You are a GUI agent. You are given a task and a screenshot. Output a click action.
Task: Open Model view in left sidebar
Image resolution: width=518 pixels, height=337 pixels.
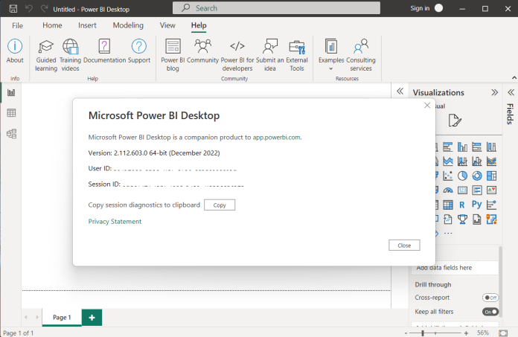pyautogui.click(x=11, y=134)
